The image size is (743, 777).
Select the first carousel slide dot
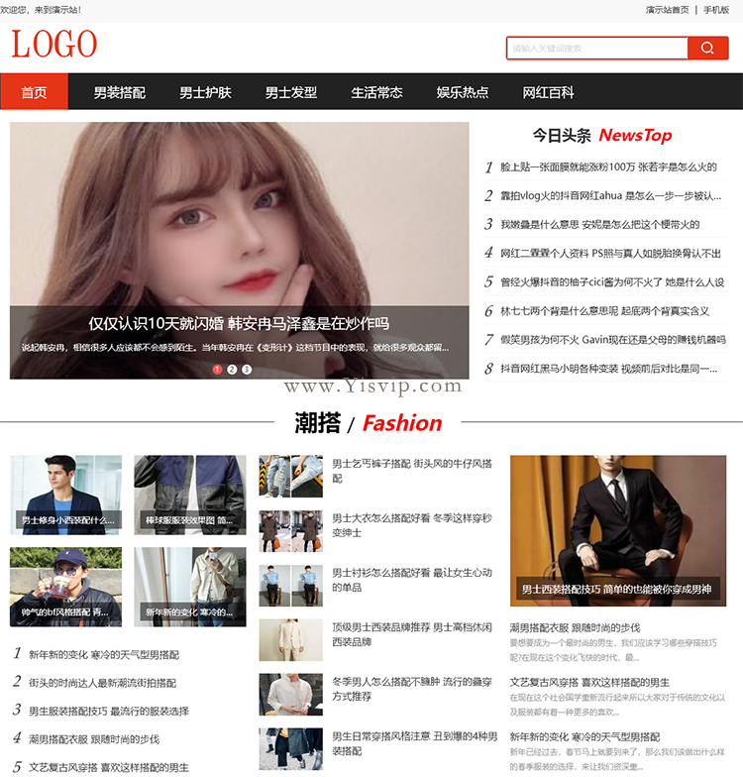coord(217,370)
